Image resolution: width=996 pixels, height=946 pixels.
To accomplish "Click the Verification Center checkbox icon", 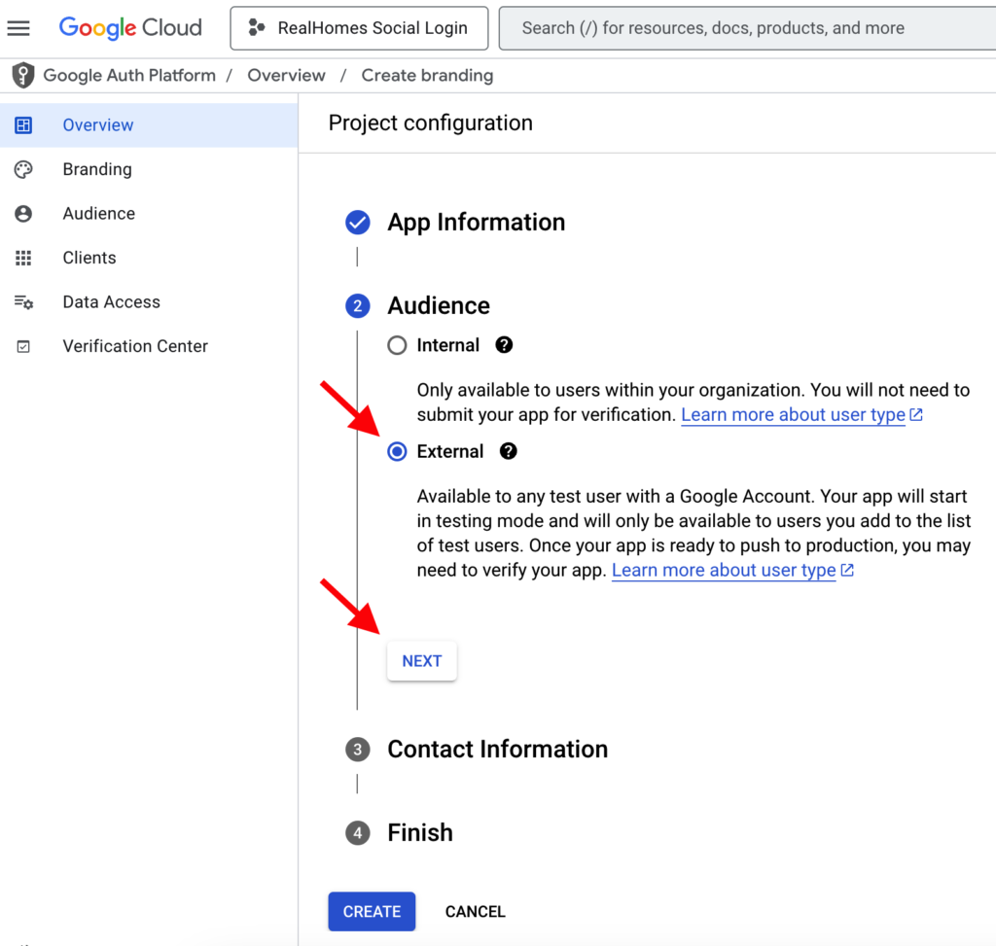I will [x=23, y=347].
